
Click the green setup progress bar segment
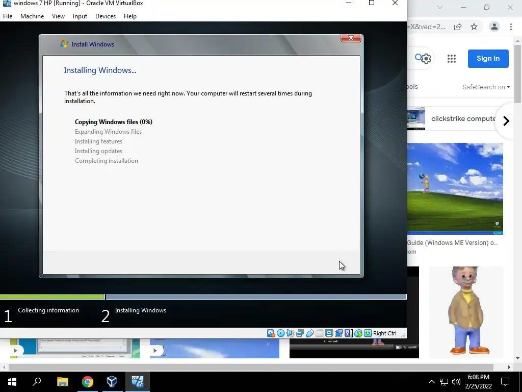tap(53, 297)
